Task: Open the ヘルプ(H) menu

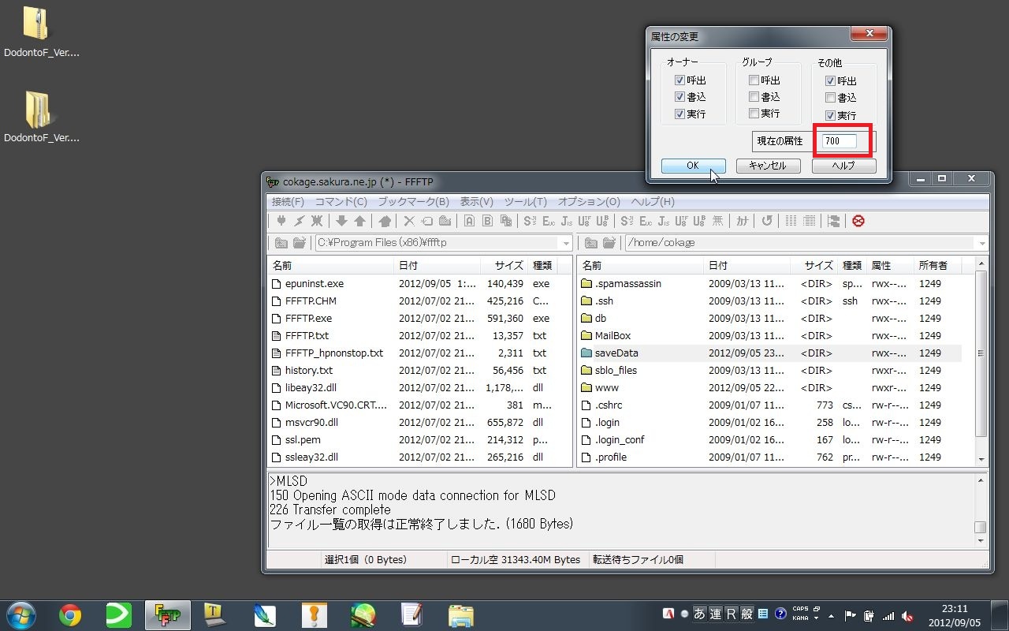Action: pyautogui.click(x=653, y=202)
